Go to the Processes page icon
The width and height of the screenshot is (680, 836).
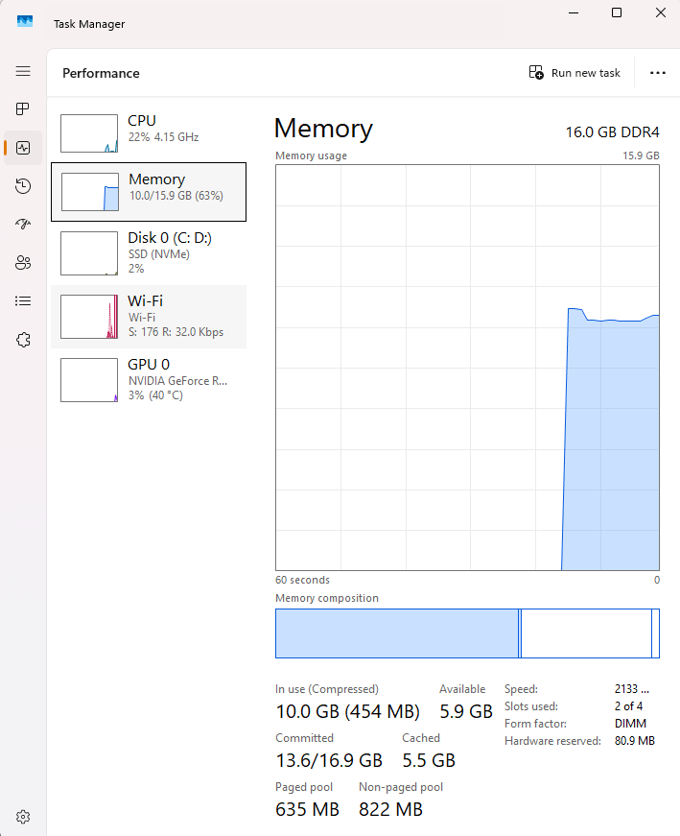pyautogui.click(x=23, y=109)
